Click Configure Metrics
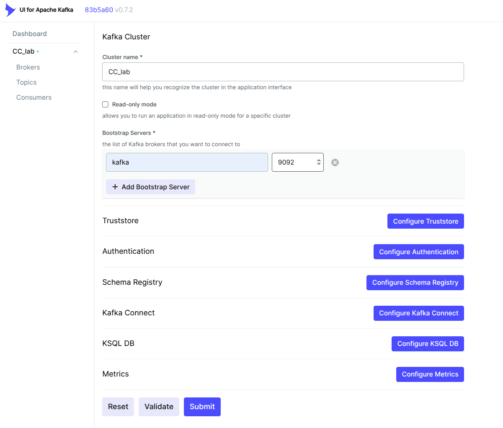503x428 pixels. point(430,374)
